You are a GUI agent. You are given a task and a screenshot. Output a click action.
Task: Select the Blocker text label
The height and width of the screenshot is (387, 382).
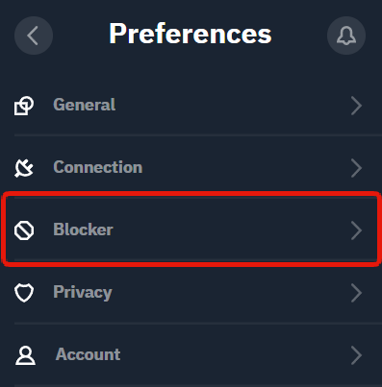tap(83, 230)
